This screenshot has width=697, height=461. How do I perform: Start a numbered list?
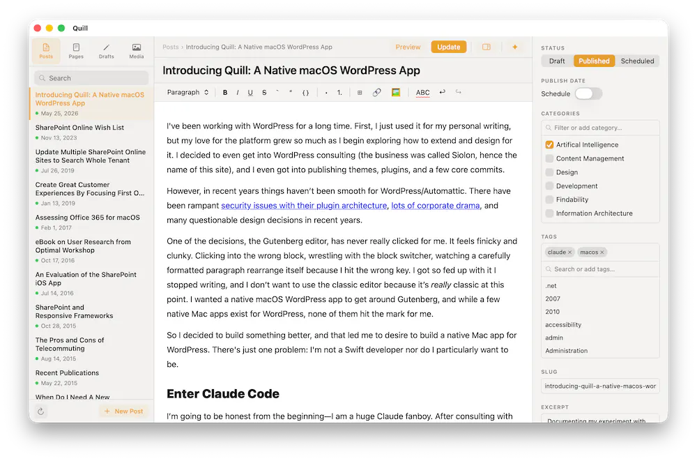[x=339, y=93]
